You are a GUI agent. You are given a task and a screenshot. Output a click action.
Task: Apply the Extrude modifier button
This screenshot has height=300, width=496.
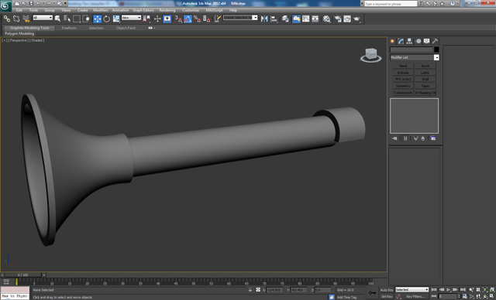[403, 73]
